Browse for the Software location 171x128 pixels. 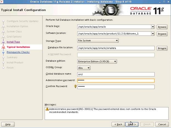point(162,34)
